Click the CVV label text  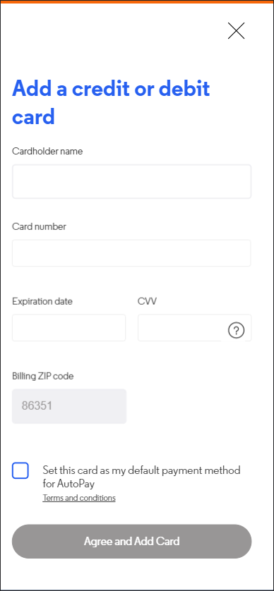147,301
